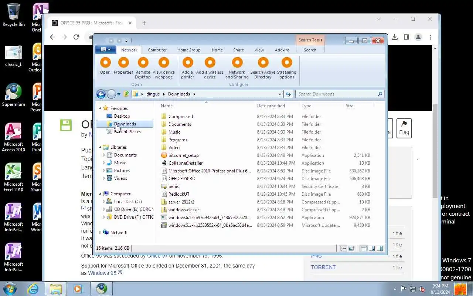Viewport: 473px width, 296px height.
Task: Open the bitcomet_setup application file
Action: pyautogui.click(x=183, y=155)
